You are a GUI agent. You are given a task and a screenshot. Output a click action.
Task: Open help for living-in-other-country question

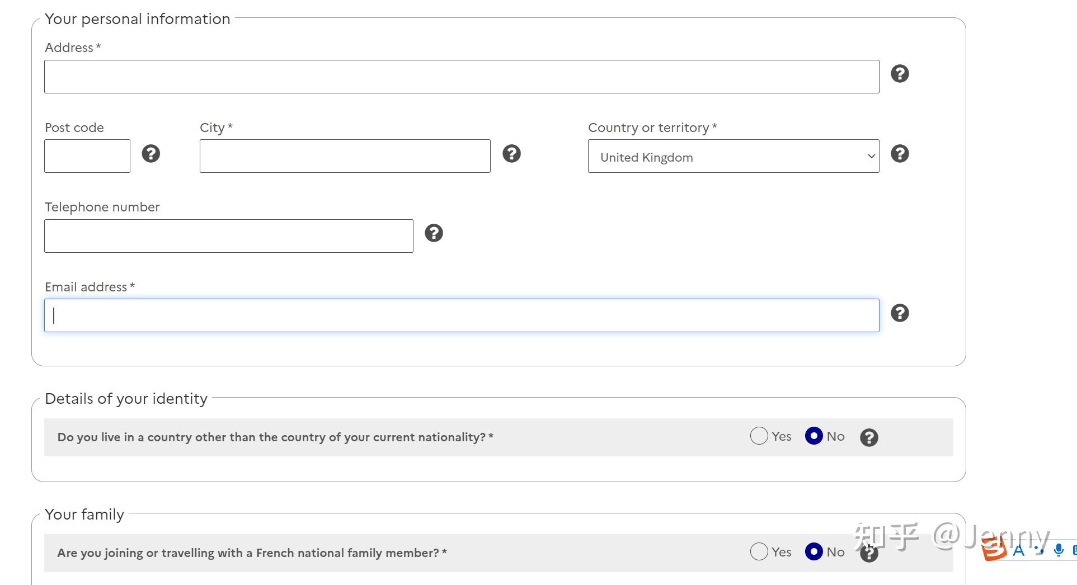pyautogui.click(x=869, y=437)
